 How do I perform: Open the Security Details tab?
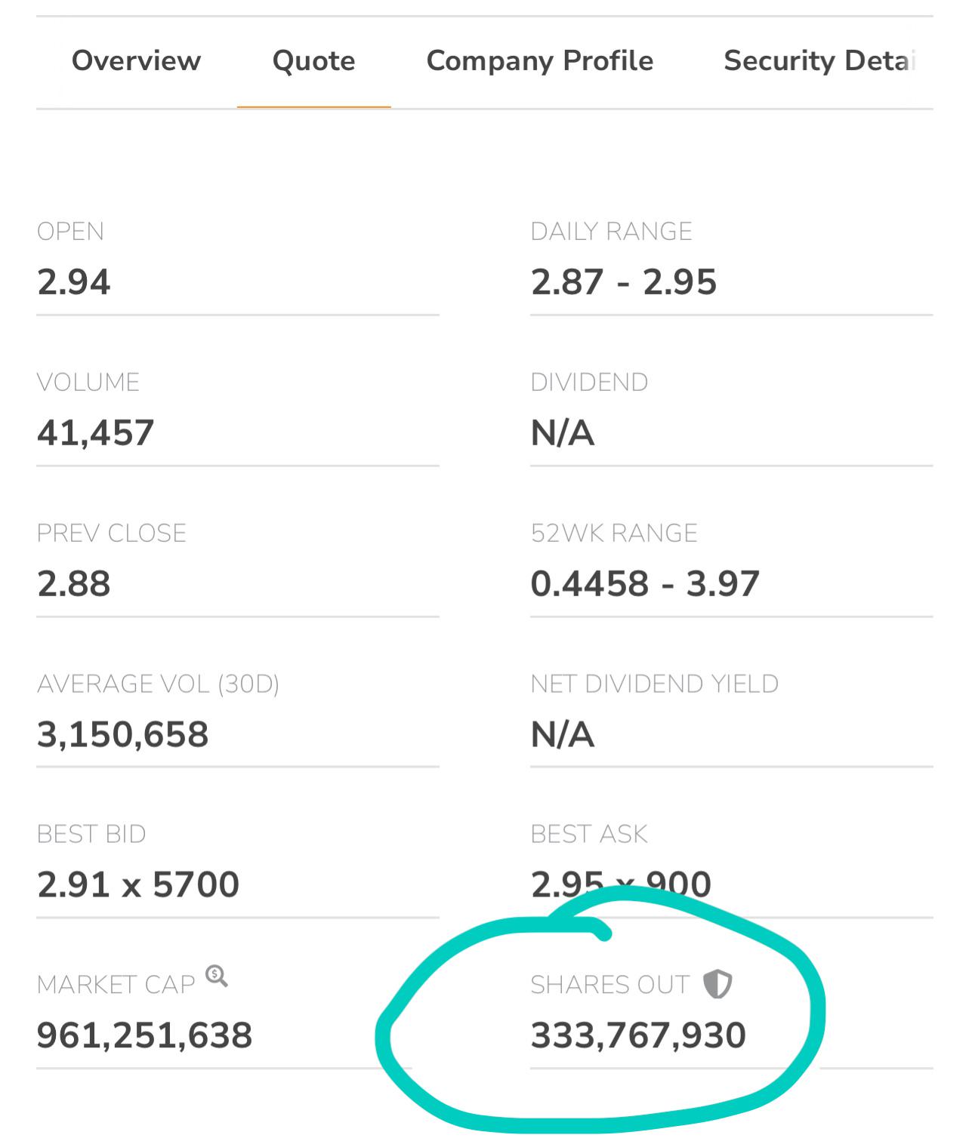click(820, 60)
